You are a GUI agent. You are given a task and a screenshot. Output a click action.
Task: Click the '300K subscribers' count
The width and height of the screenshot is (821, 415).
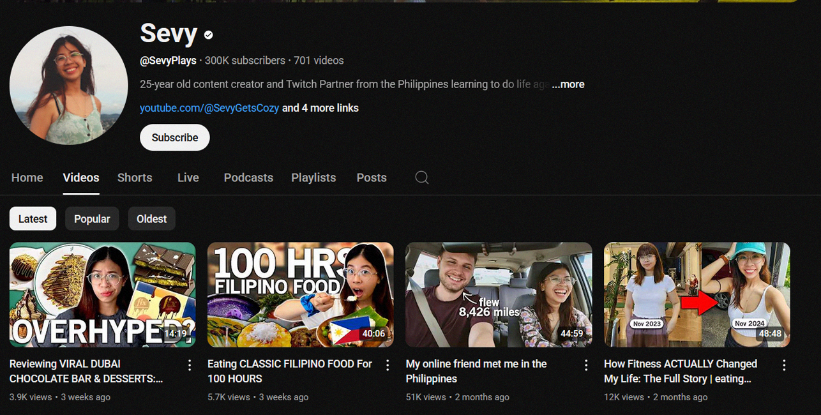(245, 61)
